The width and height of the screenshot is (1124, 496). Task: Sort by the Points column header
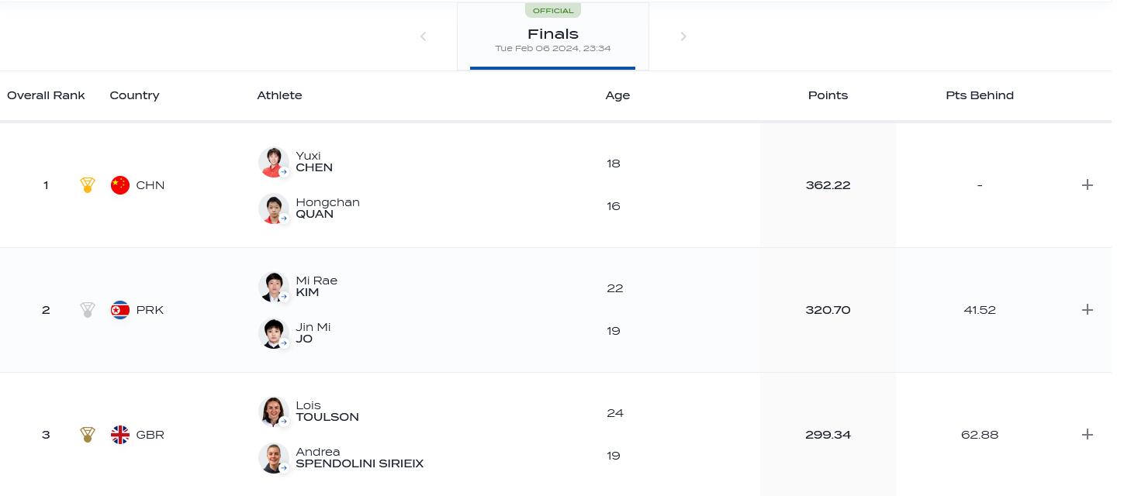click(828, 95)
